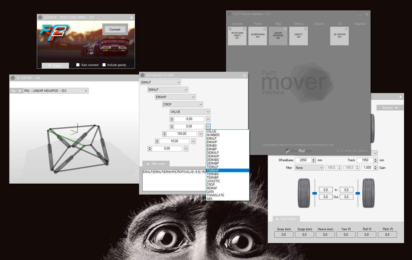Click the left blue suspension slider handle
Image resolution: width=412 pixels, height=260 pixels.
[315, 193]
